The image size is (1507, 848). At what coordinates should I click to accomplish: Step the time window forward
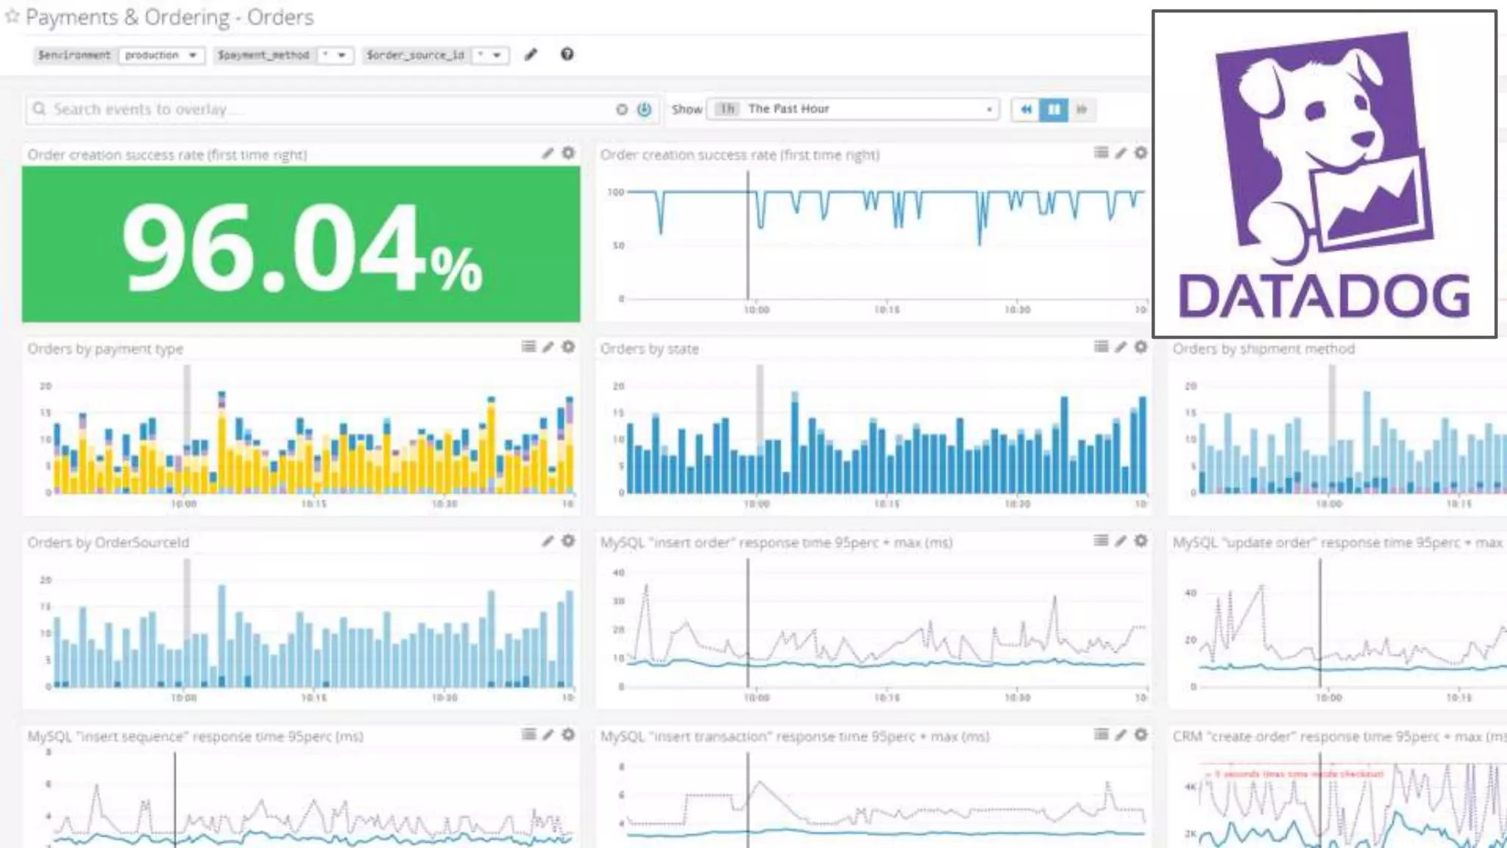(1081, 110)
